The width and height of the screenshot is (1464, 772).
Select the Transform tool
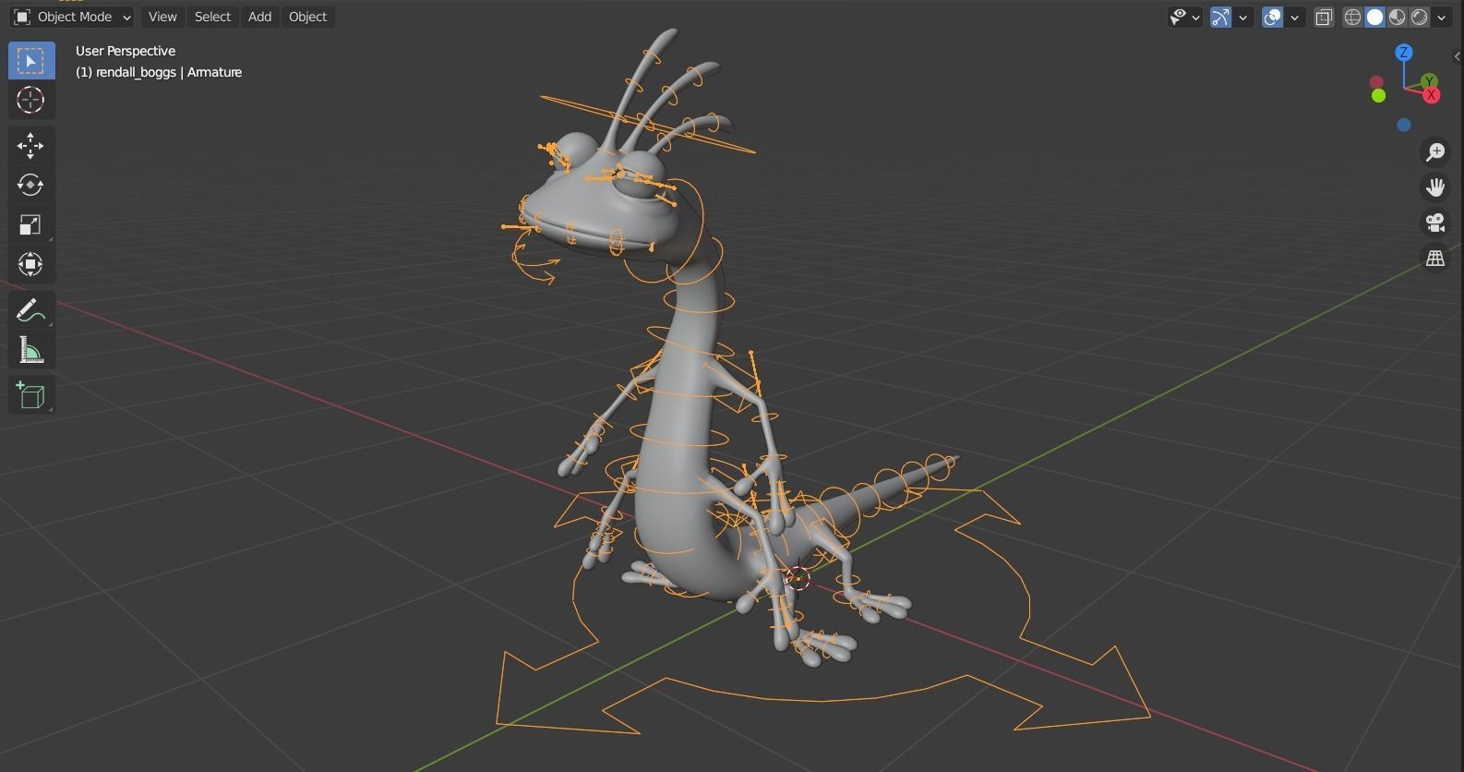pyautogui.click(x=30, y=265)
